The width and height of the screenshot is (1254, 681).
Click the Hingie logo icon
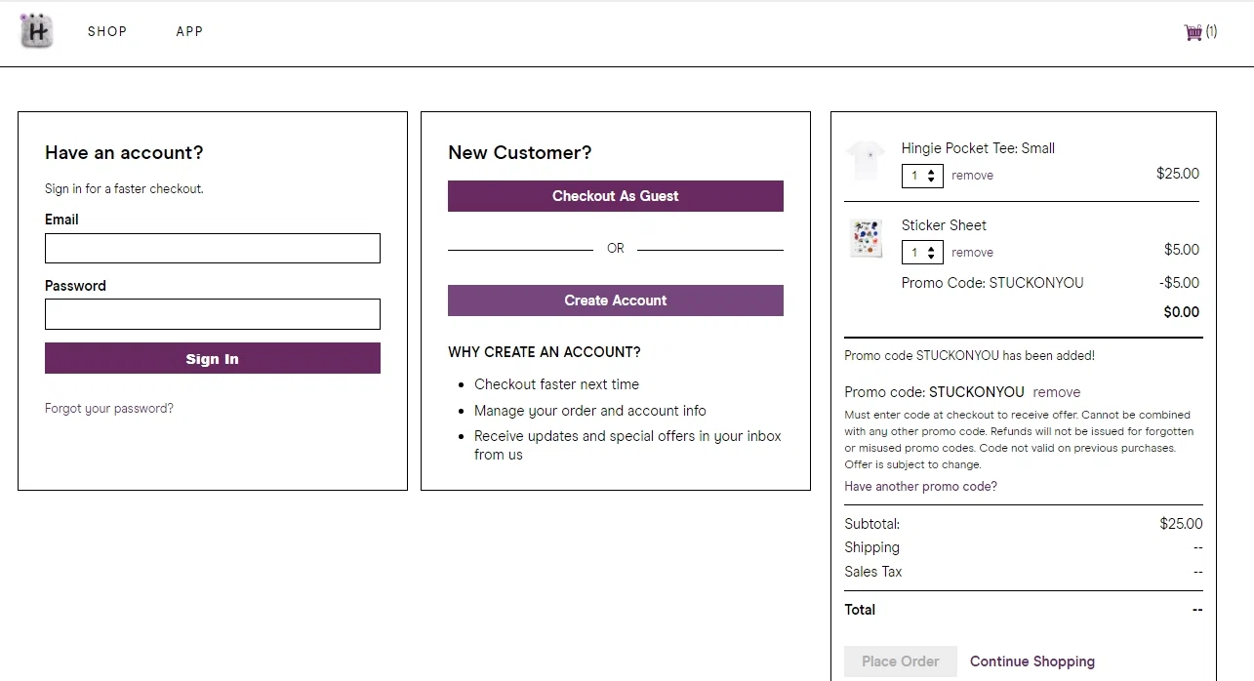(36, 31)
